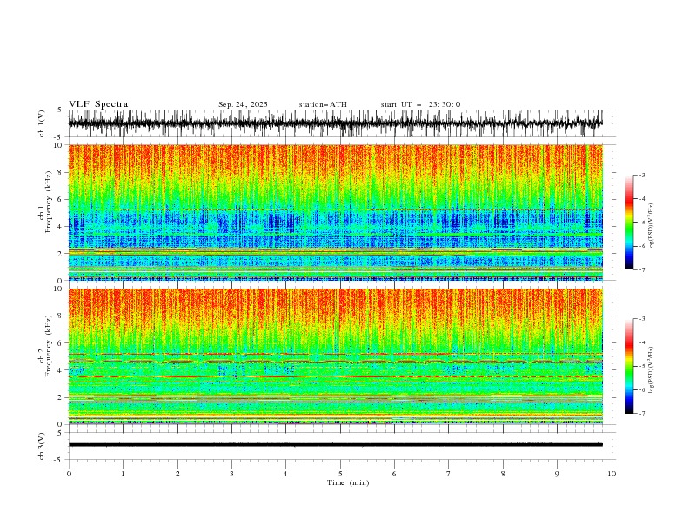Screen dimensions: 689x532
Task: Click the 'station=ATH' label
Action: pos(323,104)
